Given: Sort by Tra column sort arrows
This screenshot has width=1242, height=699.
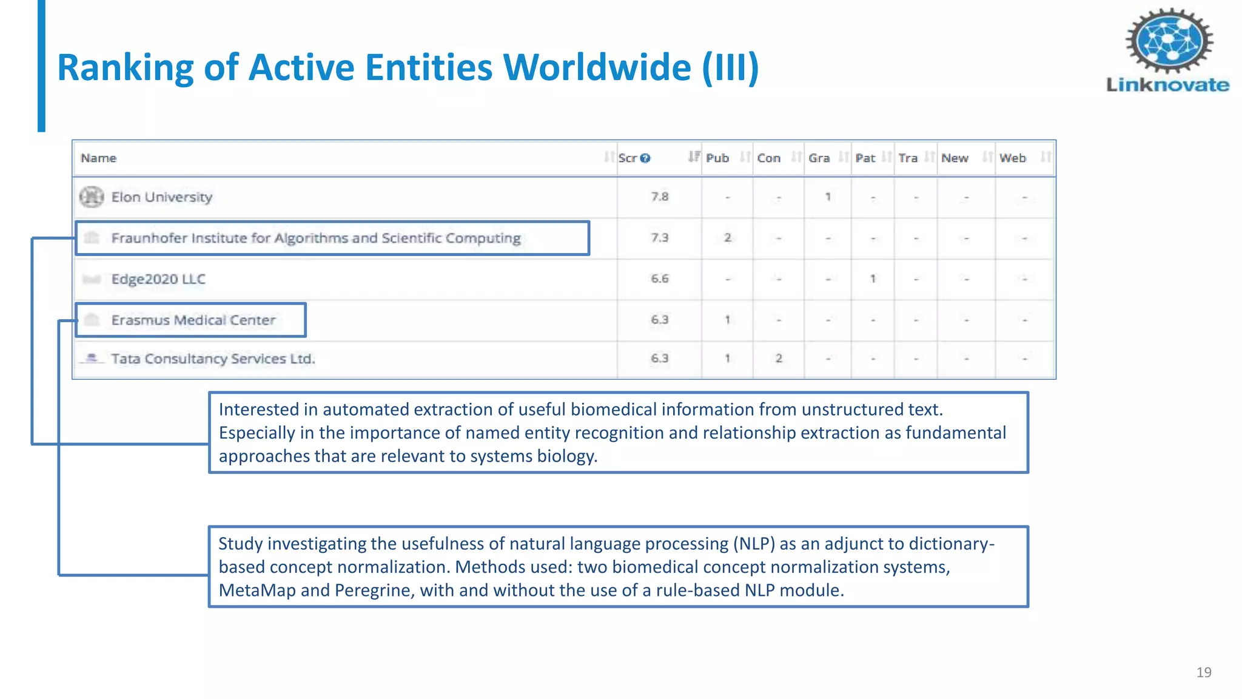Looking at the screenshot, I should (x=930, y=157).
